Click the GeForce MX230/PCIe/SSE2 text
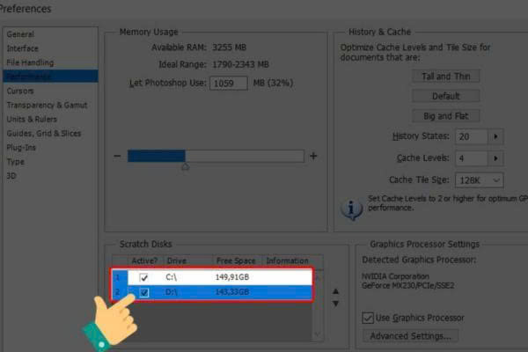Image resolution: width=528 pixels, height=352 pixels. pos(407,286)
